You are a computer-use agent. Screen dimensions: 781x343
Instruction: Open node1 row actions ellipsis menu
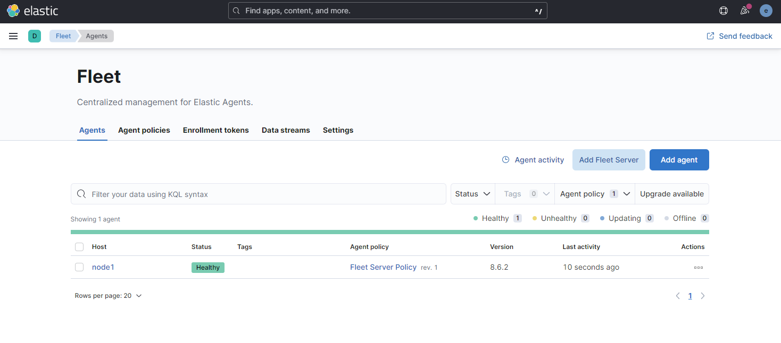click(699, 268)
